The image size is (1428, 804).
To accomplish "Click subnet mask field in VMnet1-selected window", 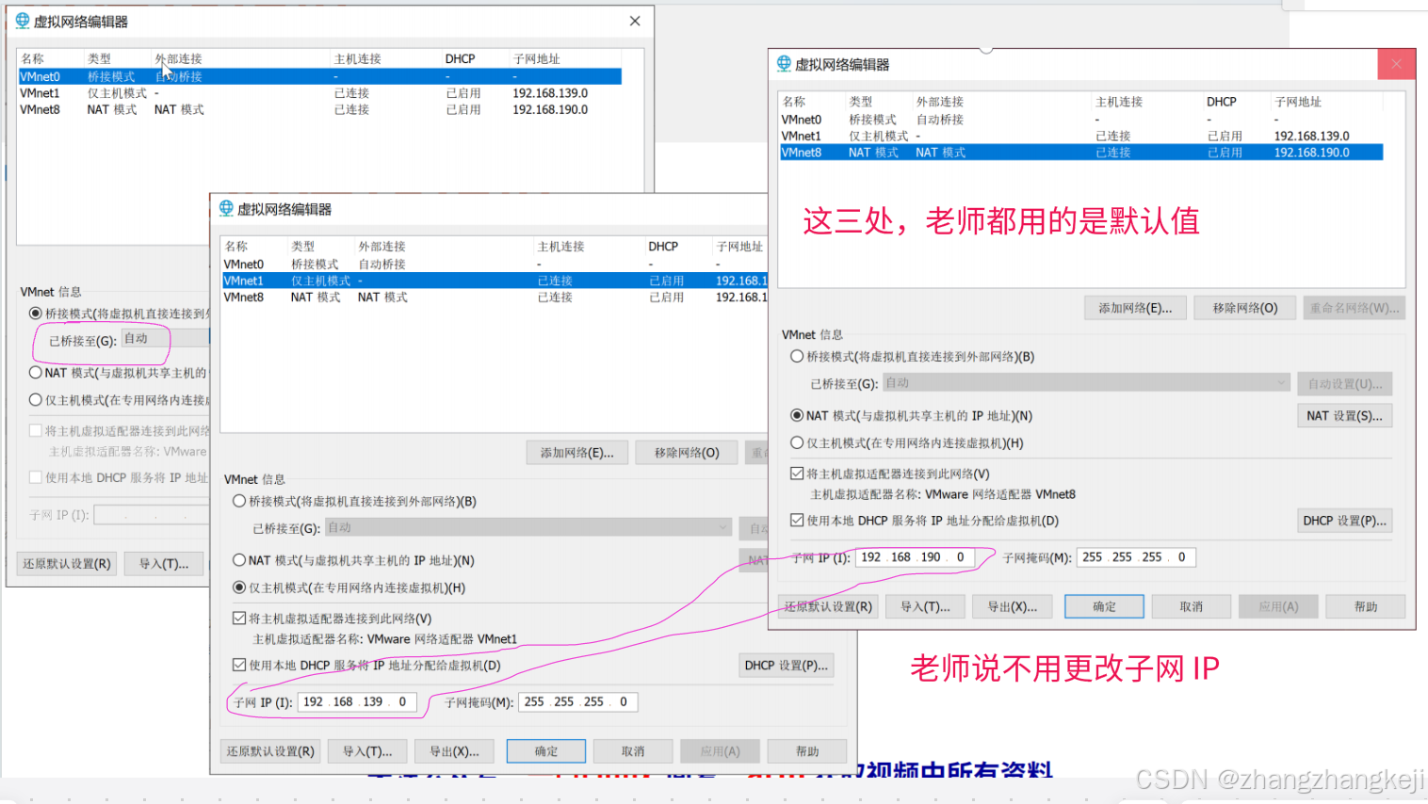I will tap(577, 702).
